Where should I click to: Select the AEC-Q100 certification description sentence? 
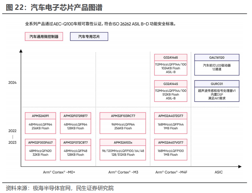(100, 24)
